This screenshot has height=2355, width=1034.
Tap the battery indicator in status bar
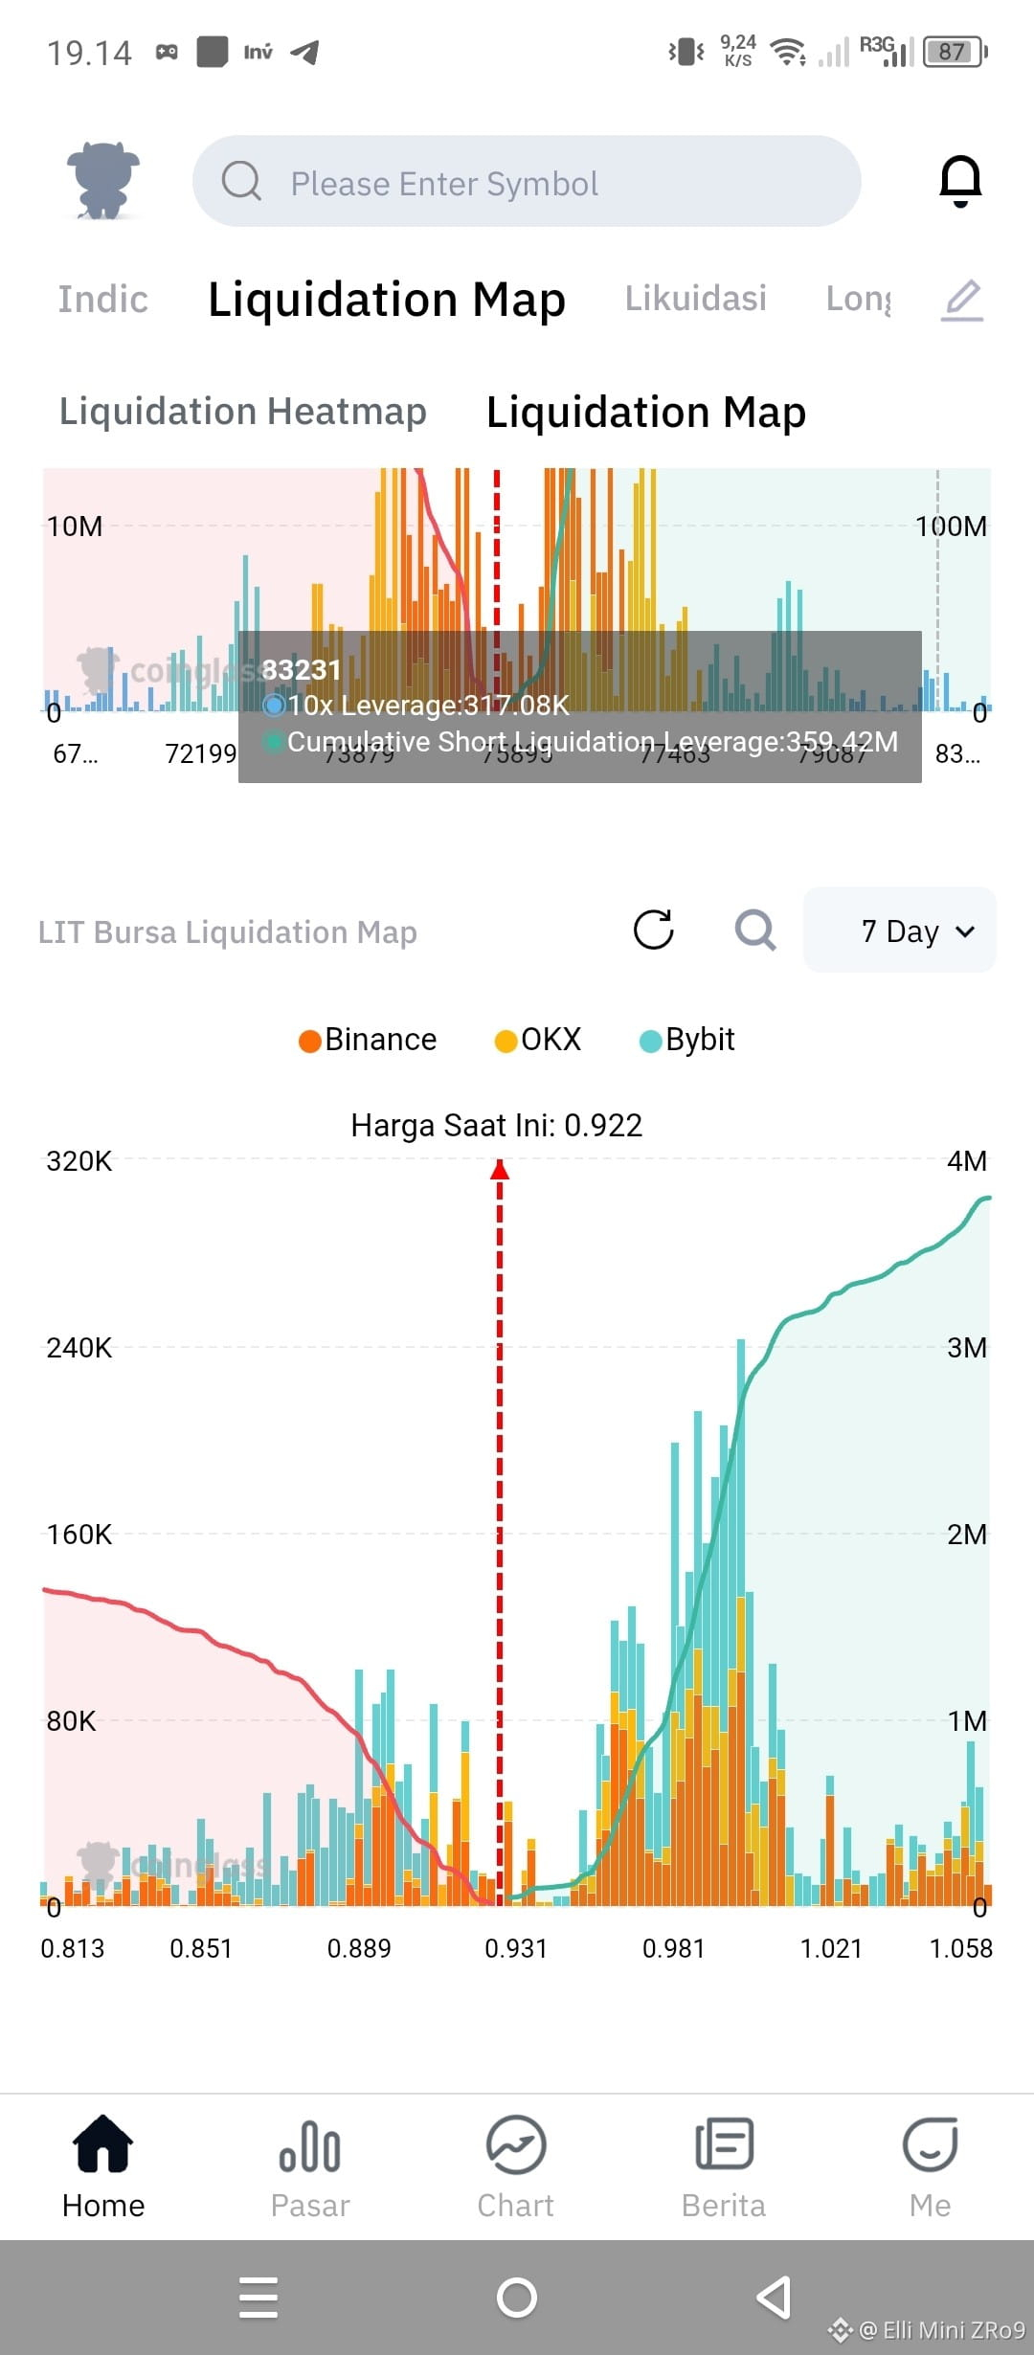(x=955, y=52)
